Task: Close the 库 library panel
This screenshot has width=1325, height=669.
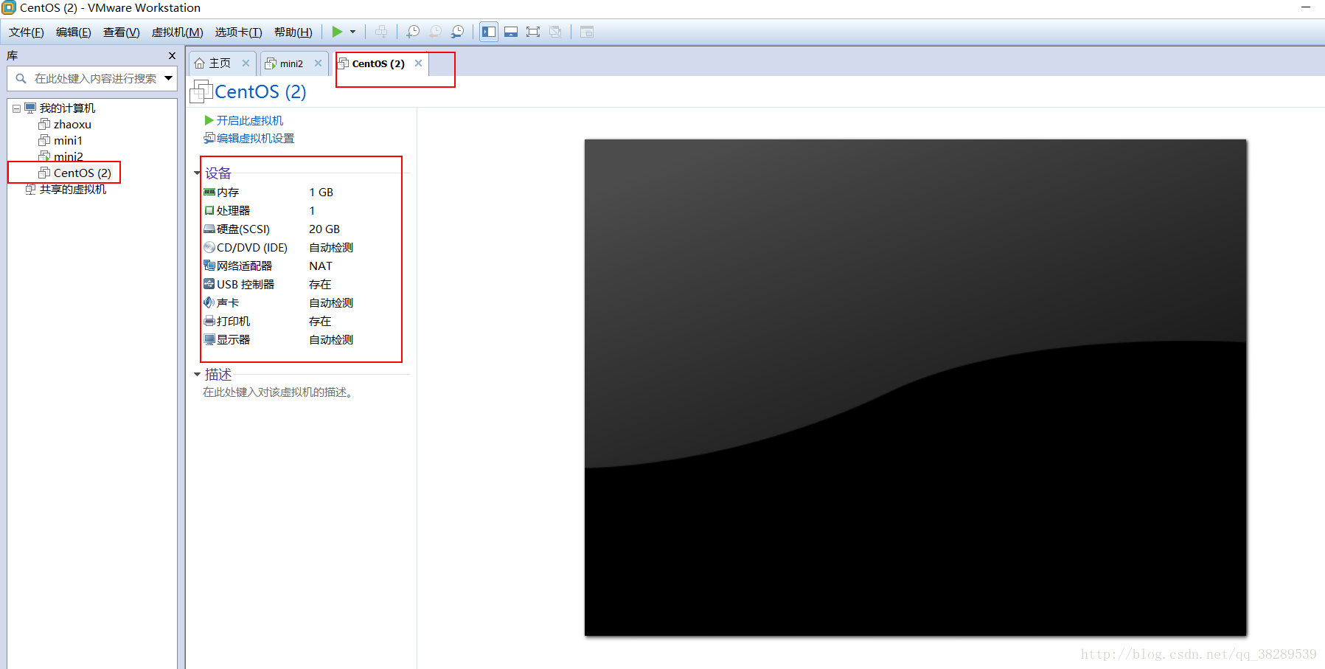Action: tap(172, 56)
